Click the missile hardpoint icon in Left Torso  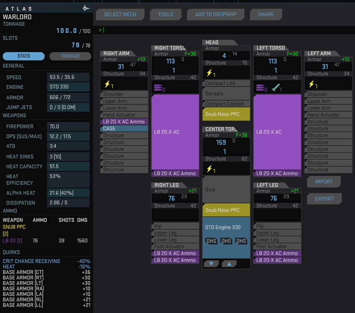click(276, 88)
